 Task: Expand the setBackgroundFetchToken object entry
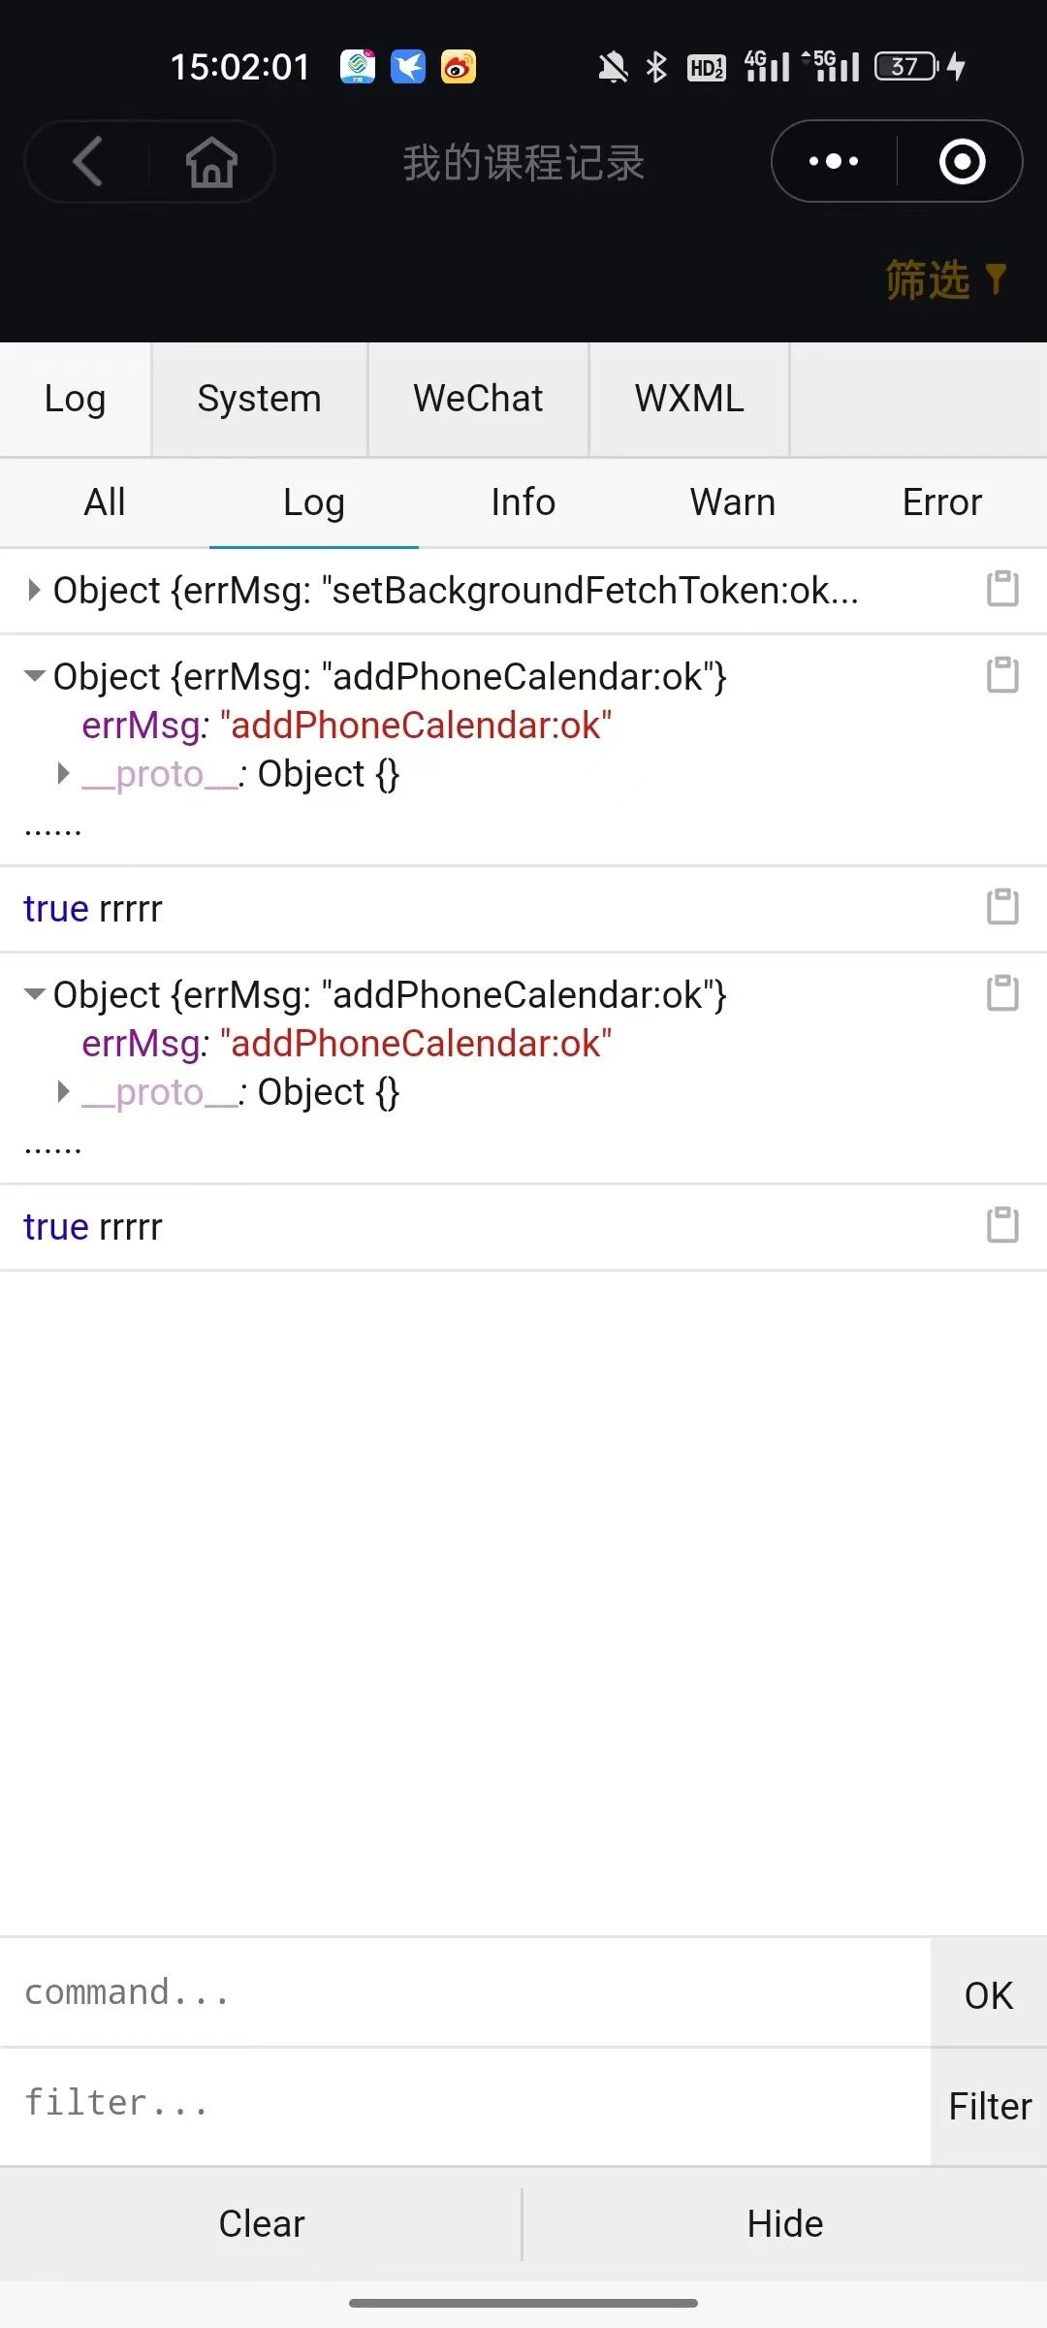[x=34, y=590]
